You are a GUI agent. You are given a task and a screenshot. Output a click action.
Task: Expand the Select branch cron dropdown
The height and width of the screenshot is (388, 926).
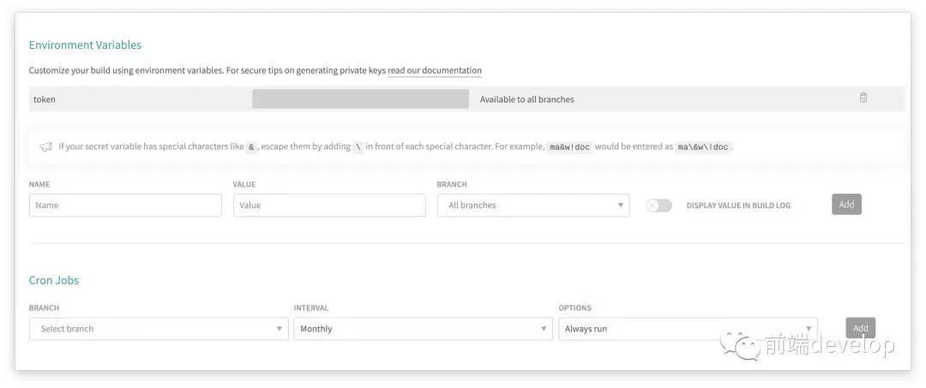tap(159, 329)
